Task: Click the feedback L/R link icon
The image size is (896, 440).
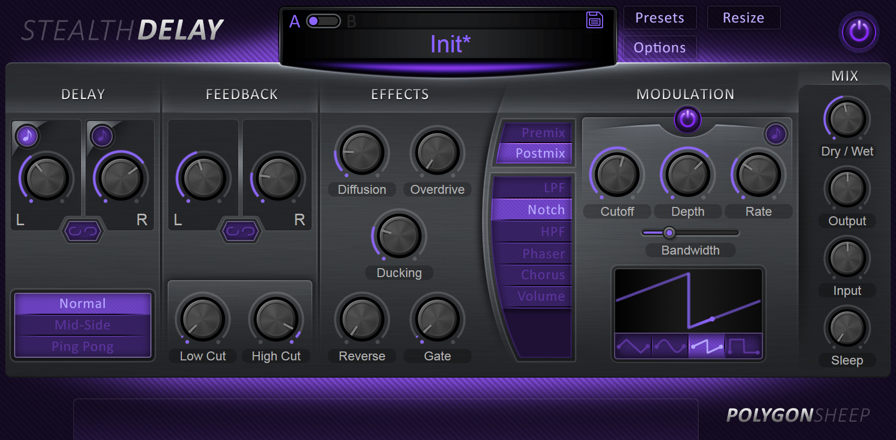Action: coord(241,231)
